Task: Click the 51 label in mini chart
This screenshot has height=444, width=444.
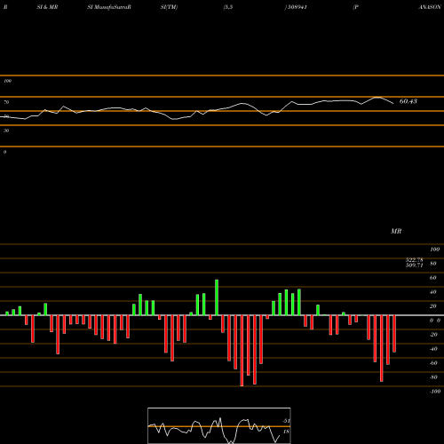Action: point(286,421)
